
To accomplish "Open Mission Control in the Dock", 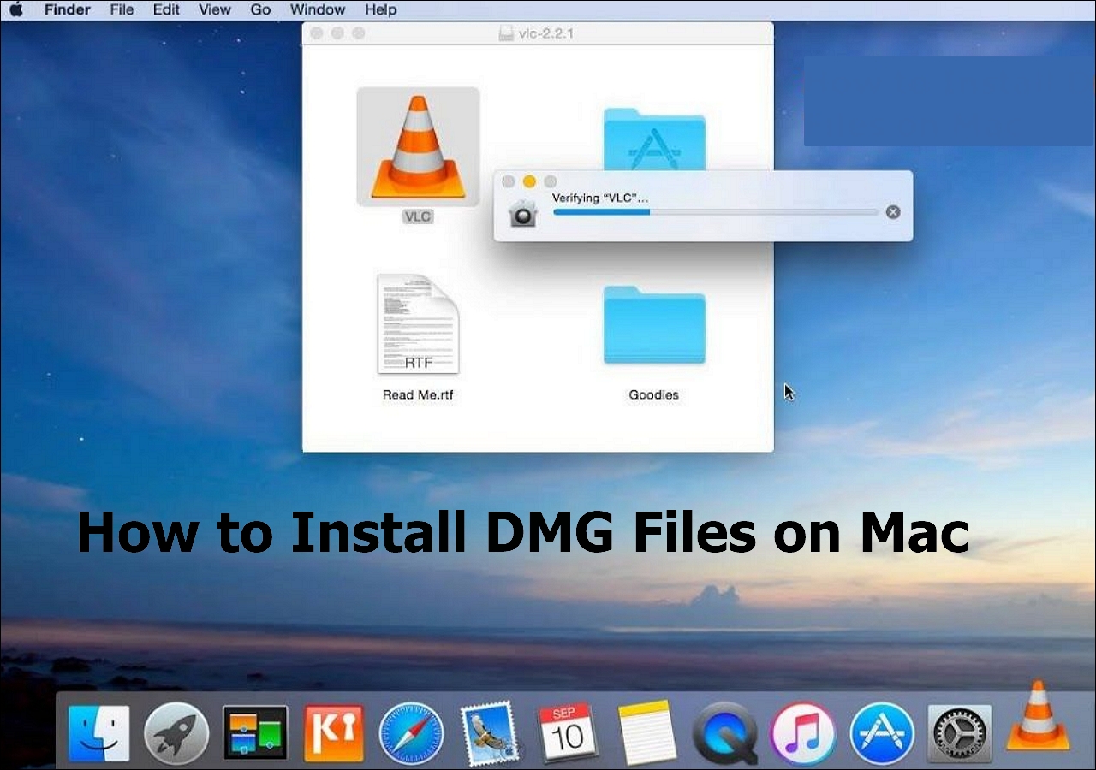I will coord(254,733).
